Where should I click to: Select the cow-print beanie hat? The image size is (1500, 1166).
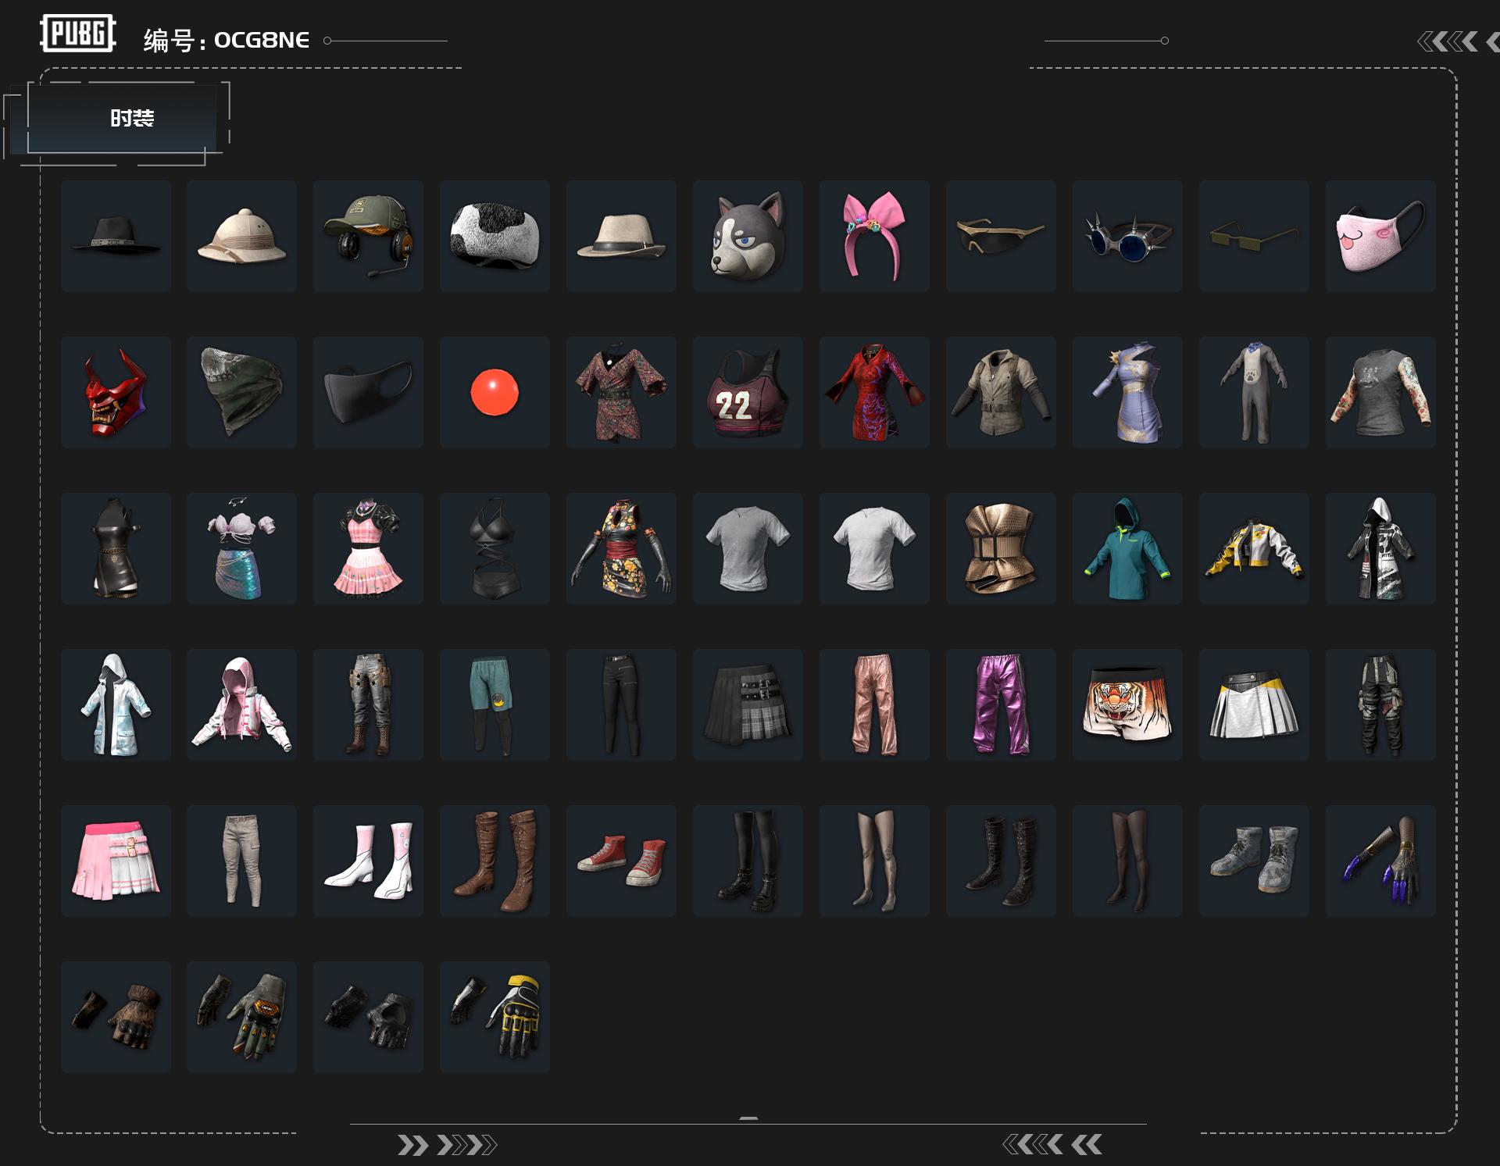495,236
